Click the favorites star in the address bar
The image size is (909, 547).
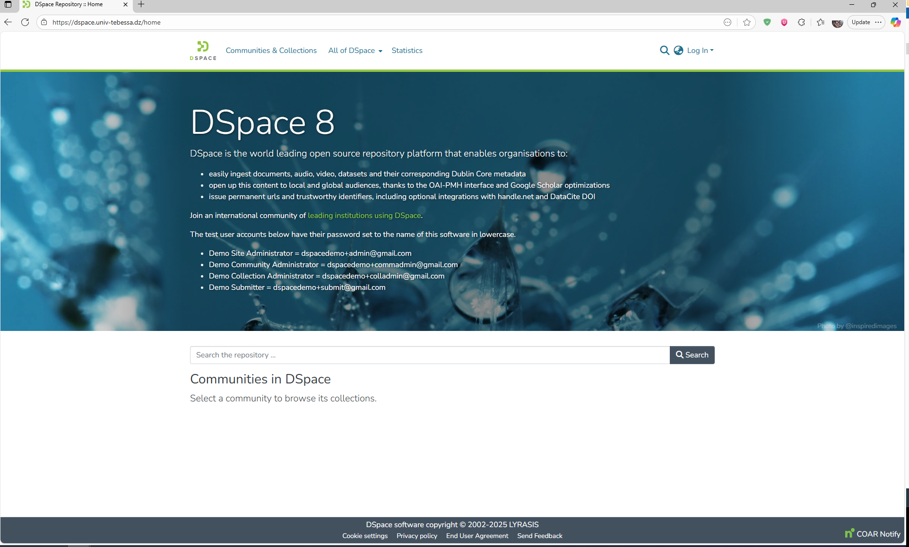[747, 22]
